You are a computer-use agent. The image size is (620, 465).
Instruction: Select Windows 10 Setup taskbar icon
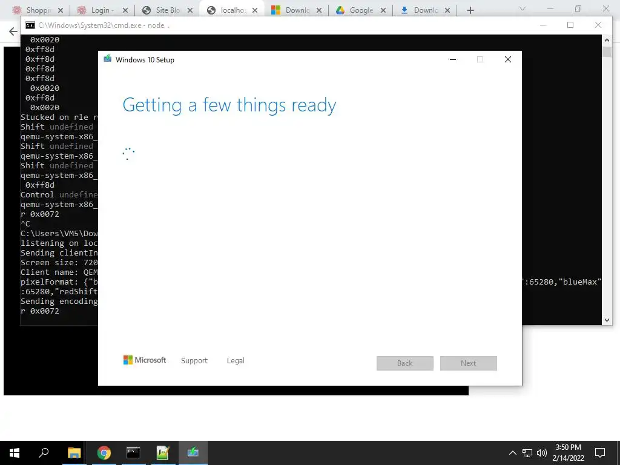click(x=193, y=453)
